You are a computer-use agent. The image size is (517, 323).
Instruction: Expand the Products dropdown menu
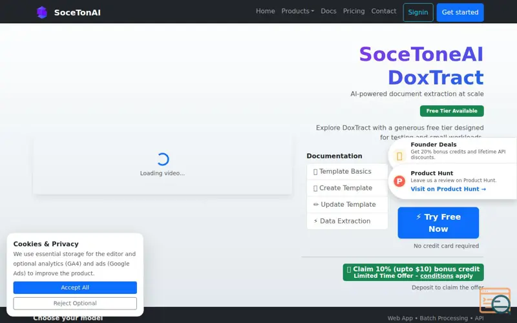[298, 11]
